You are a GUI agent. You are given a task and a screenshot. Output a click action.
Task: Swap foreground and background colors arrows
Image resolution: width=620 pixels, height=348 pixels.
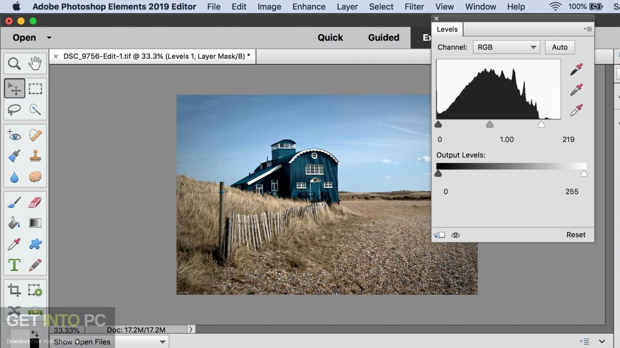coord(35,333)
